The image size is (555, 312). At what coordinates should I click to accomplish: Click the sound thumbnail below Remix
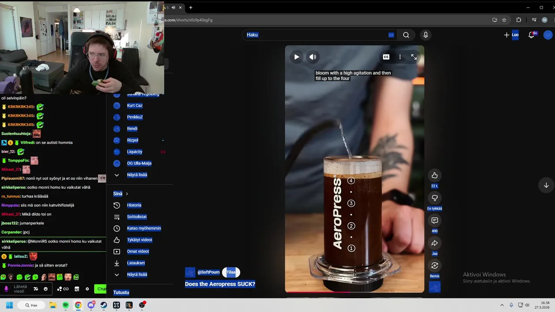(434, 287)
